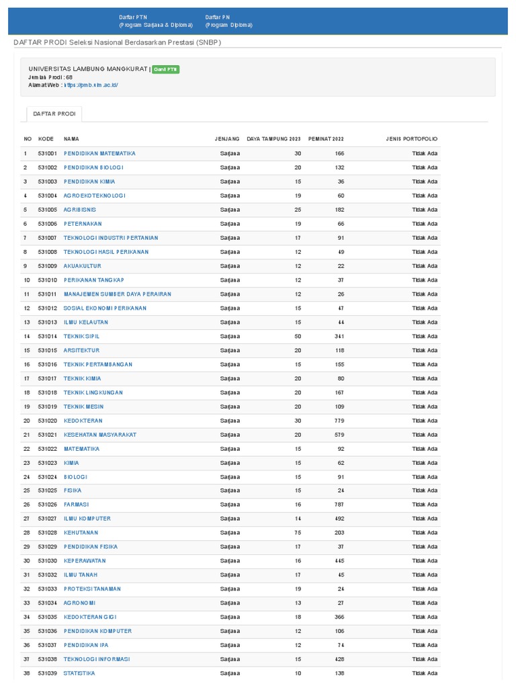Open MANAJEMEN SUMBER DAYA PERAIRAN link
Screen dimensions: 516x688
click(x=118, y=294)
